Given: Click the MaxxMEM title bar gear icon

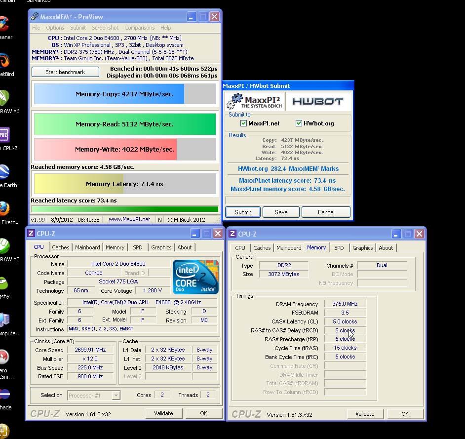Looking at the screenshot, I should [x=35, y=17].
